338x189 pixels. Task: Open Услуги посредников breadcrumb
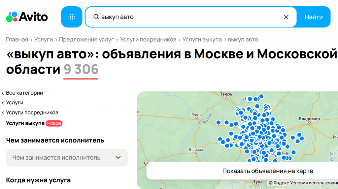tap(148, 40)
